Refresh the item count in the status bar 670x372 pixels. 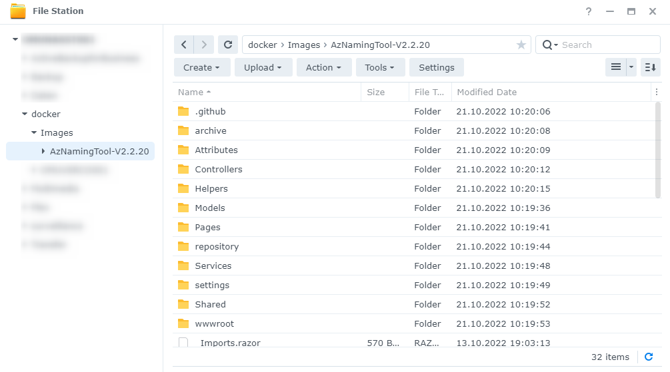[649, 357]
